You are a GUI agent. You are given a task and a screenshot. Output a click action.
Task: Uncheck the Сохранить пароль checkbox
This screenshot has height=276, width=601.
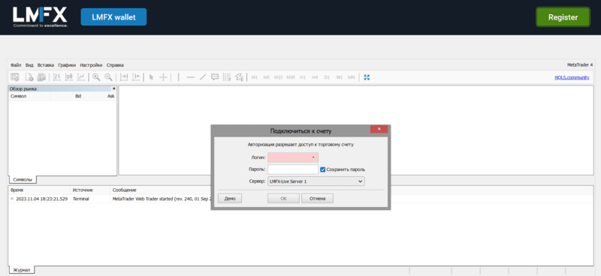point(323,169)
